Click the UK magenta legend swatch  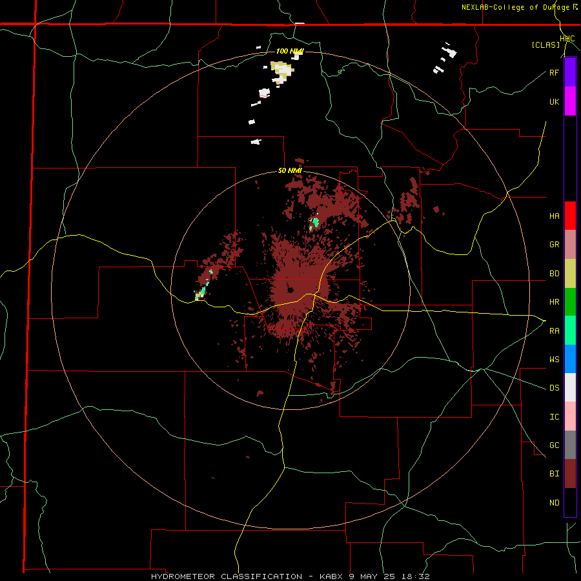[570, 101]
